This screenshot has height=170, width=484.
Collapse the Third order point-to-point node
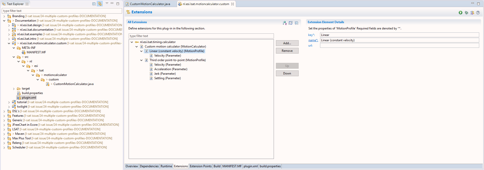(141, 60)
